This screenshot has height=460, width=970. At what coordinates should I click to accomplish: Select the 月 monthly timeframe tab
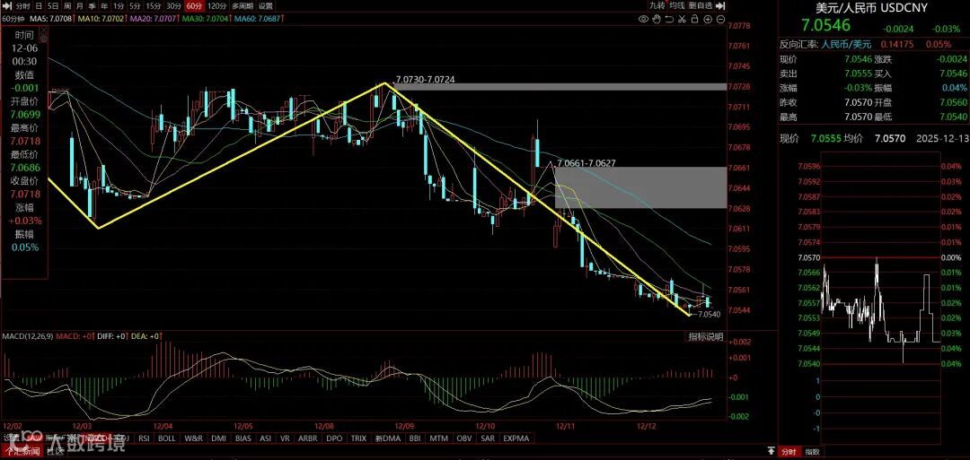pos(80,6)
